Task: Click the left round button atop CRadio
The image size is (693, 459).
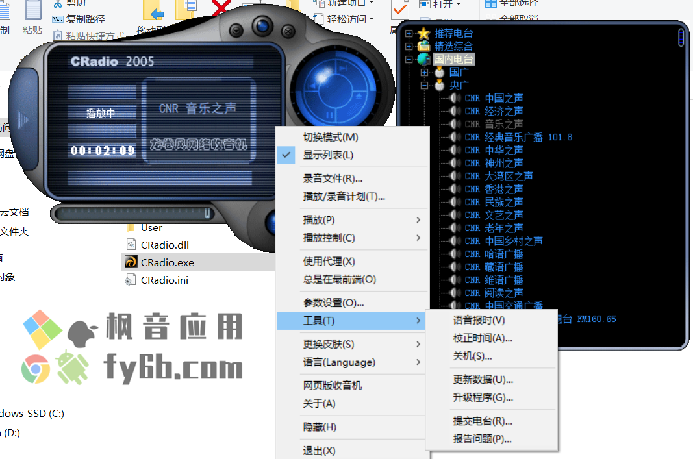Action: [x=236, y=31]
